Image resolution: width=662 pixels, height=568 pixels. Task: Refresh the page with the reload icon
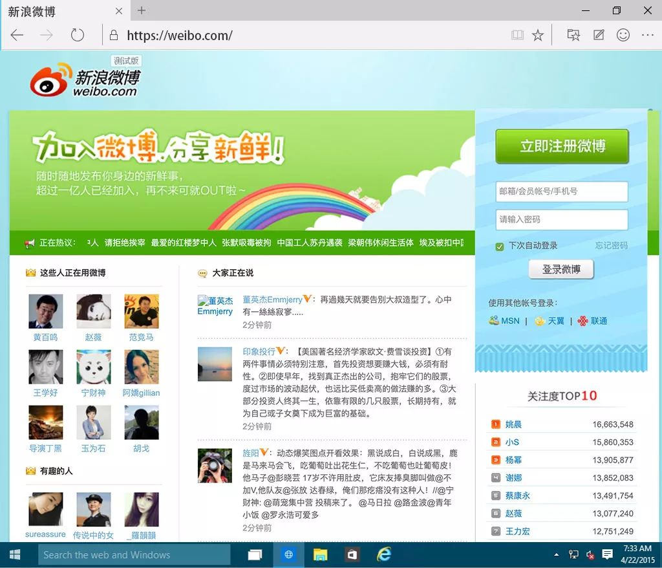[x=78, y=35]
